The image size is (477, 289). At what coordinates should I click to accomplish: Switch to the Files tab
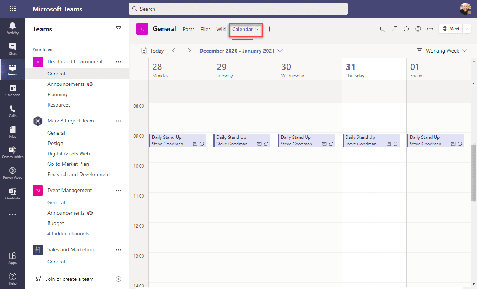(206, 29)
